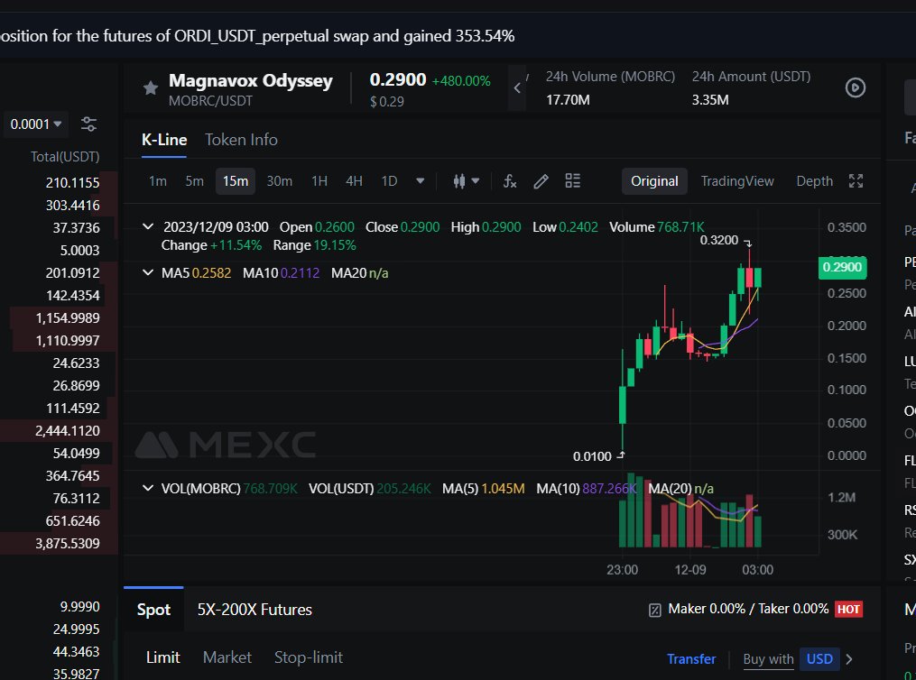Open the 5X-200X Futures tab
916x680 pixels.
coord(254,610)
